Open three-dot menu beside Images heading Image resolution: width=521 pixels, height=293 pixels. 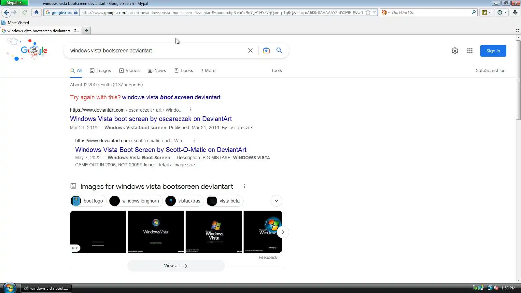coord(245,186)
